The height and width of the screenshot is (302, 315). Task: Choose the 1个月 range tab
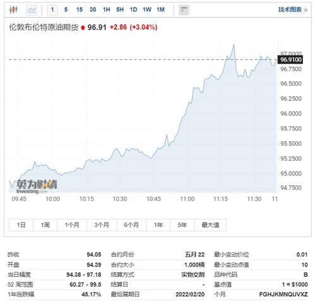[72, 225]
